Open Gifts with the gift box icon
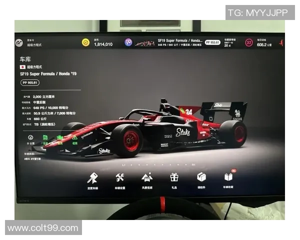Screen dimensions: 300x240 [x=174, y=180]
